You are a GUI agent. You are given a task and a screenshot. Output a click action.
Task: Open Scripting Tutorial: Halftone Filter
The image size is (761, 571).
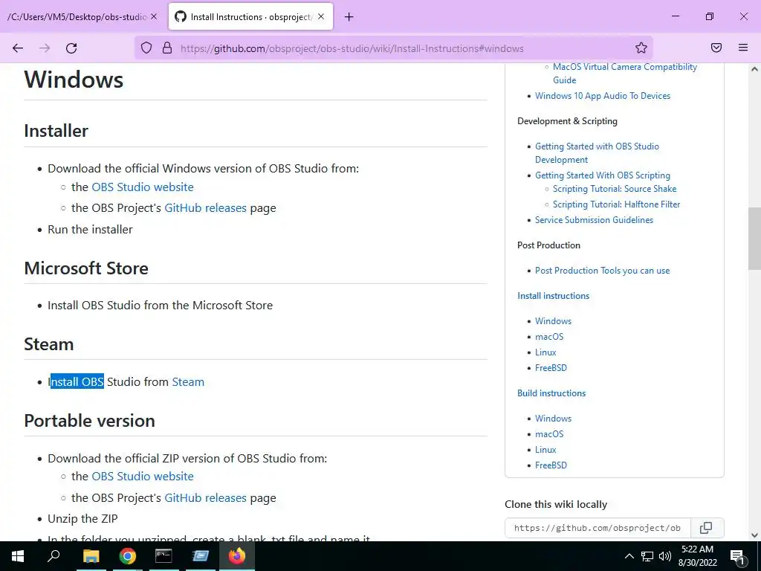(616, 204)
